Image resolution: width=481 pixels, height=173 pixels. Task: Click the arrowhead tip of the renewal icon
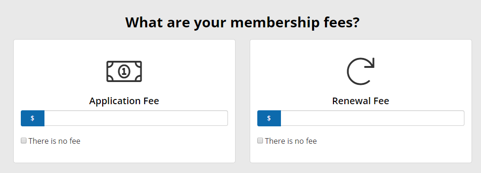coord(370,64)
